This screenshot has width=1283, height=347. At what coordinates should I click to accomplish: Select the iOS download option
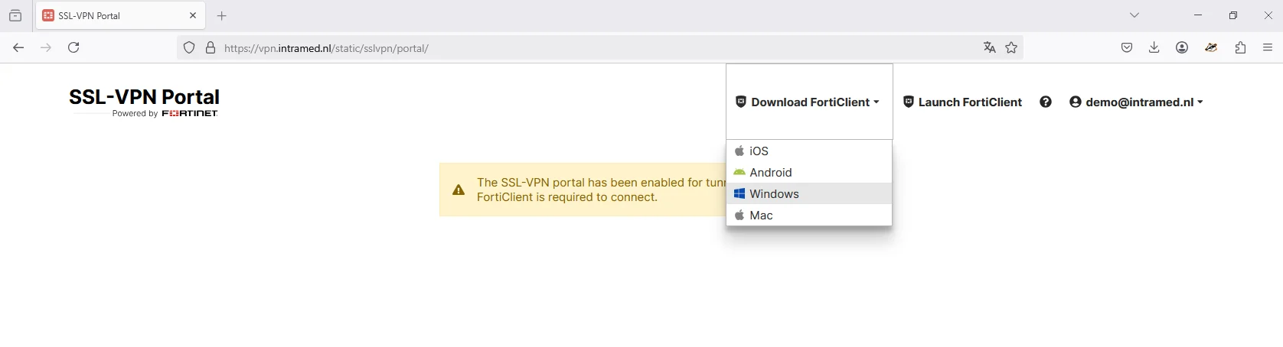point(809,151)
